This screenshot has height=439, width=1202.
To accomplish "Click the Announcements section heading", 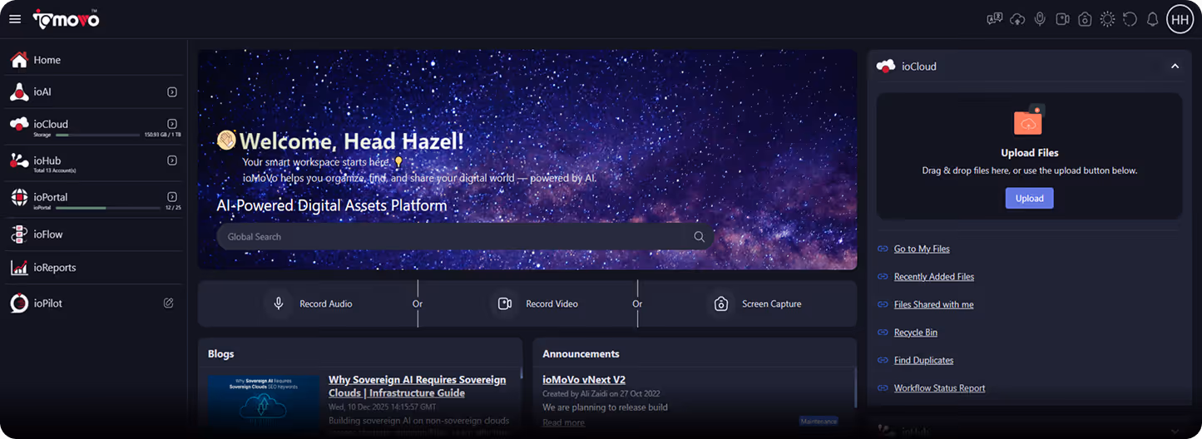I will pyautogui.click(x=581, y=353).
